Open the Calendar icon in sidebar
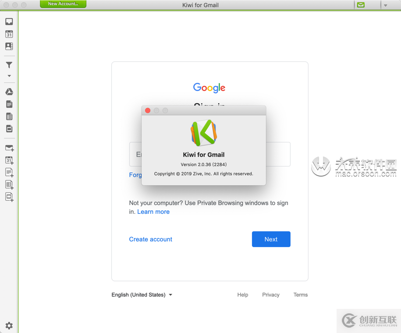Viewport: 401px width, 333px height. coord(9,34)
